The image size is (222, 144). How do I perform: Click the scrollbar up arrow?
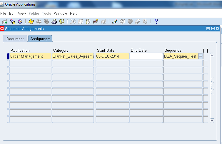click(x=212, y=55)
